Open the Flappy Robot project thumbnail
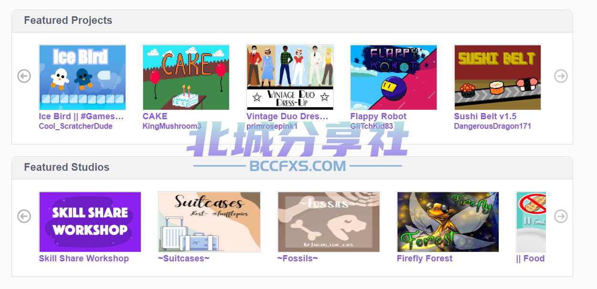Image resolution: width=597 pixels, height=289 pixels. coord(394,77)
